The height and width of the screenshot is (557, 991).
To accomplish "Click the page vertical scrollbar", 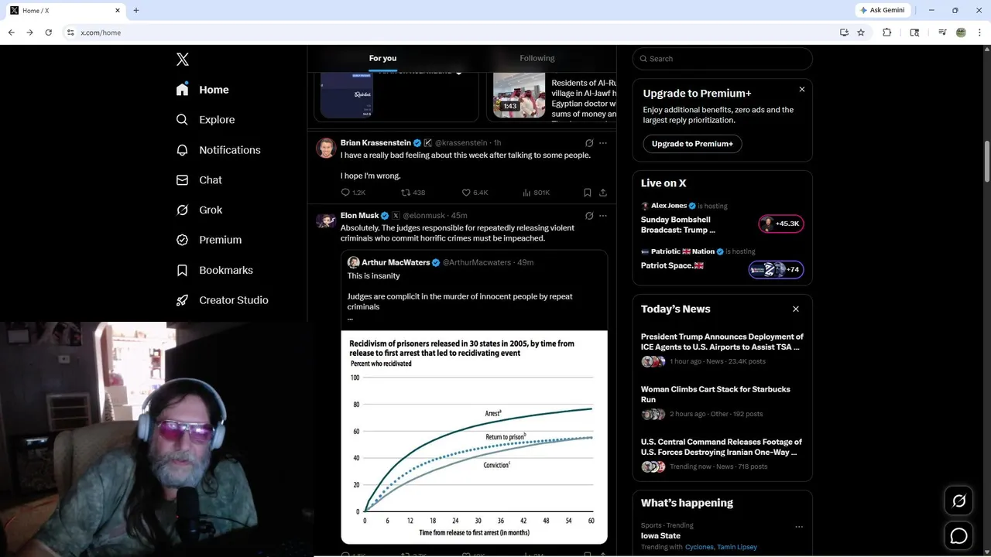I will coord(986,162).
